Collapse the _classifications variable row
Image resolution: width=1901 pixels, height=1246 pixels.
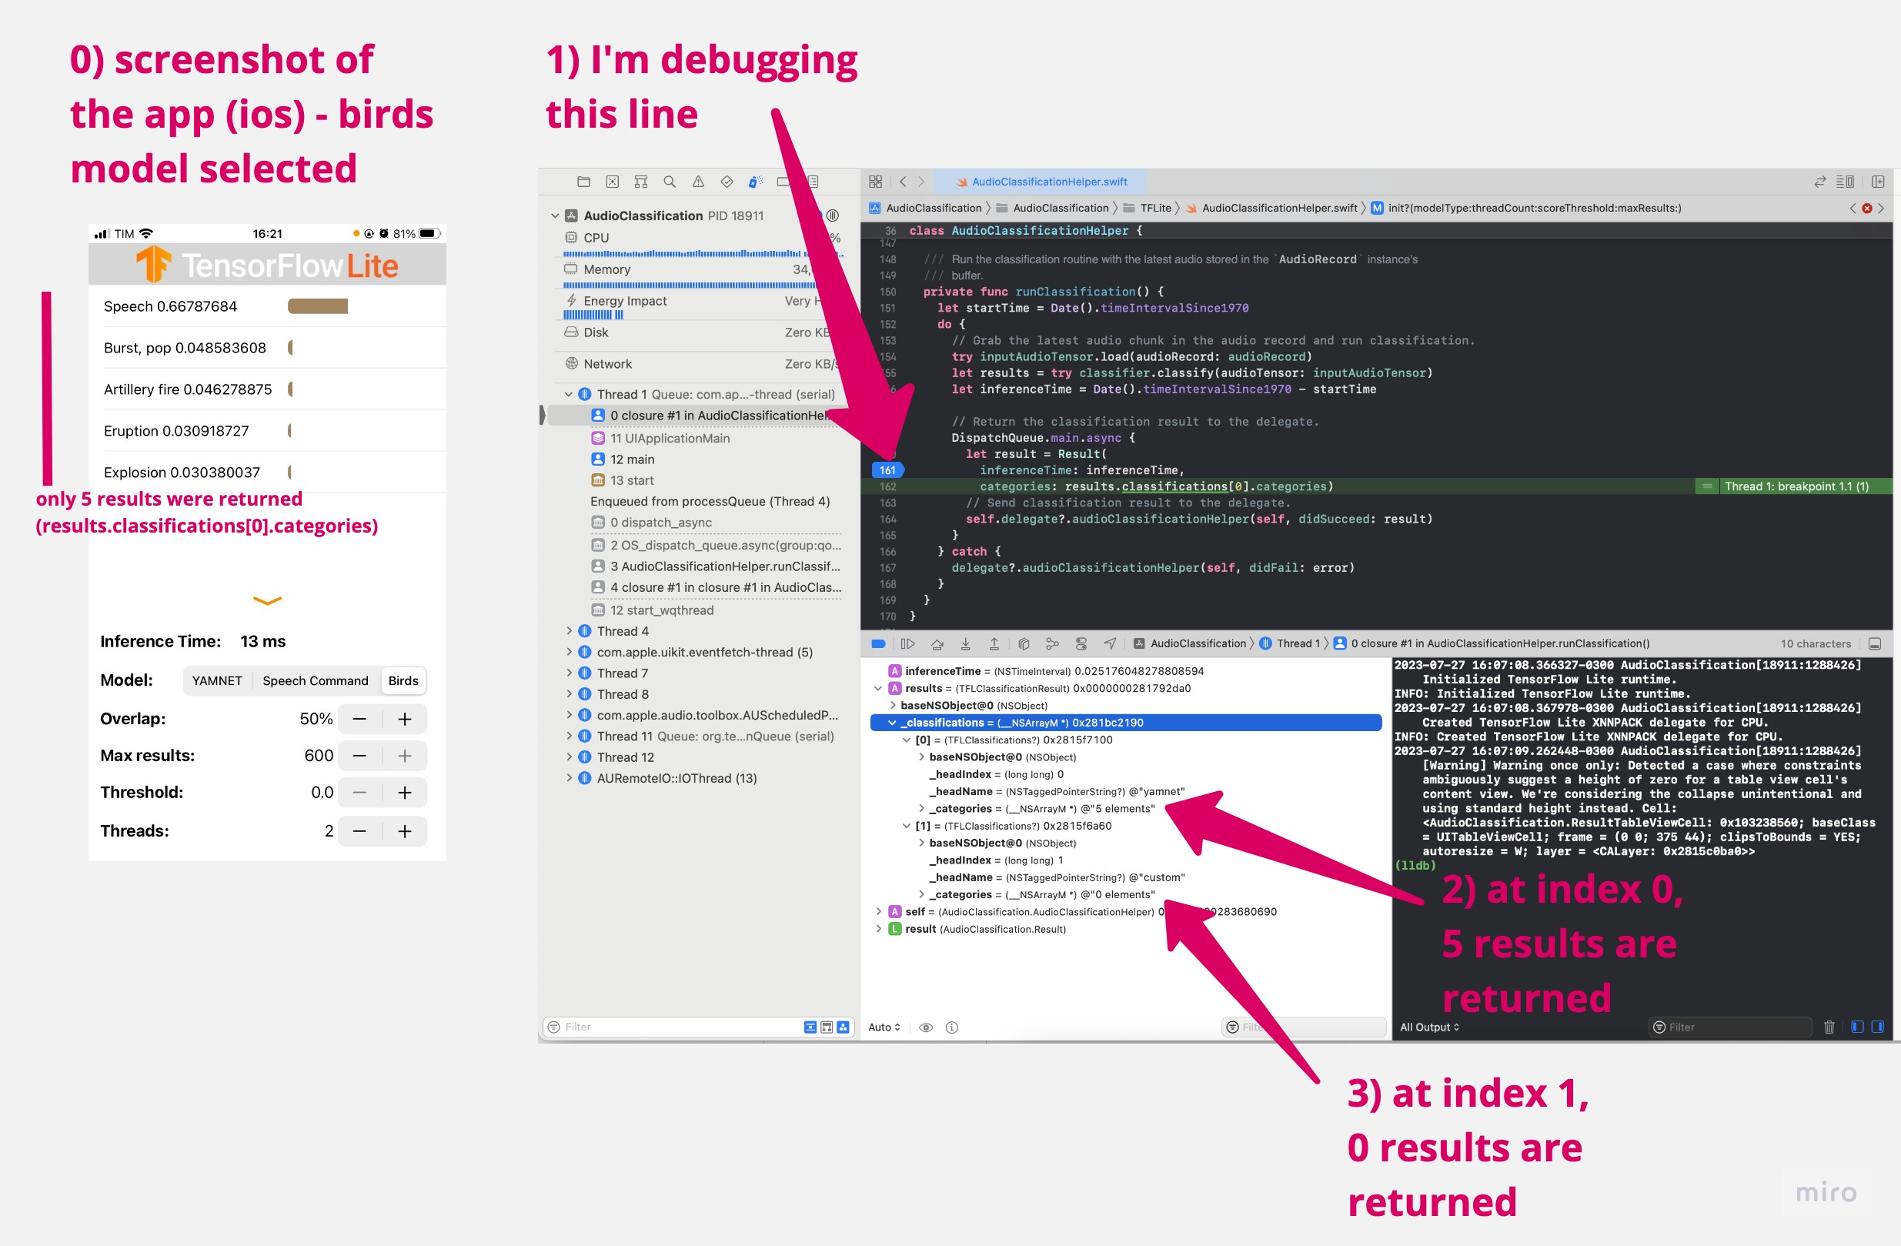[x=891, y=722]
